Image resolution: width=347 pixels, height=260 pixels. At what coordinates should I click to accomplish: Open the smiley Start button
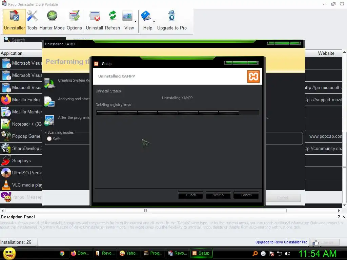(9, 253)
